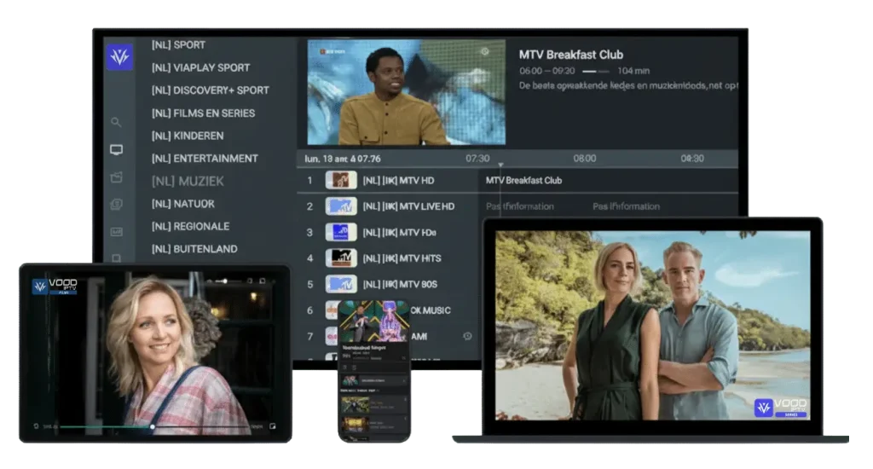Click the icon in the TV preview corner

485,52
